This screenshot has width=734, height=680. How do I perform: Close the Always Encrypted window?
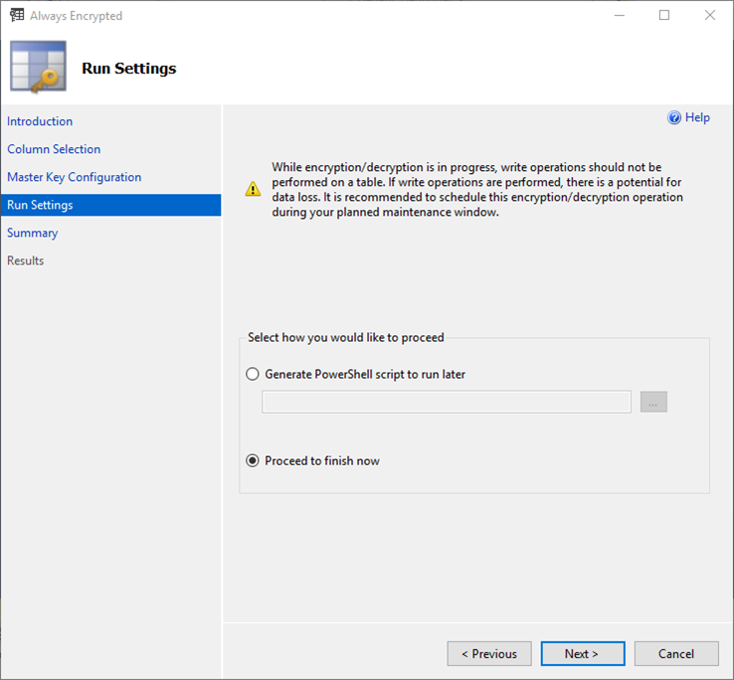click(x=709, y=15)
